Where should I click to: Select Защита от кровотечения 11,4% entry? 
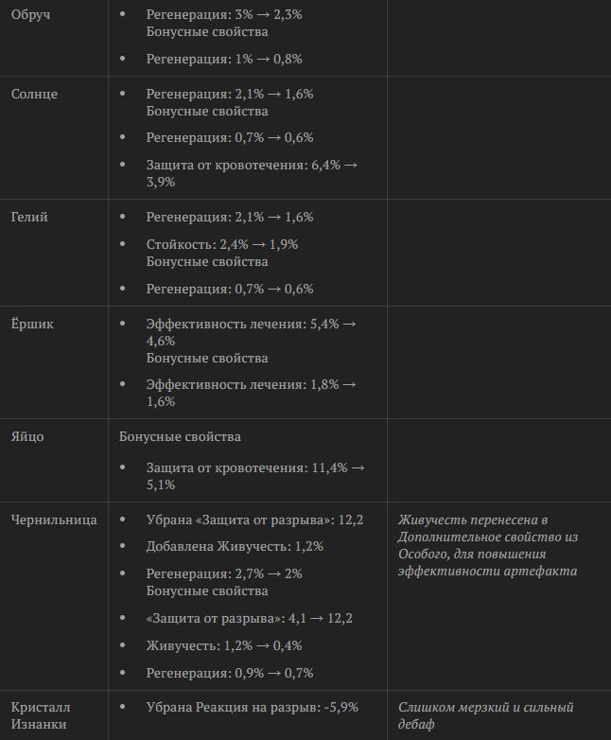(255, 476)
